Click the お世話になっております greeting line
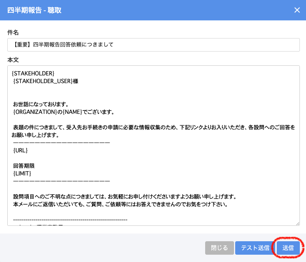306x262 pixels. point(40,104)
